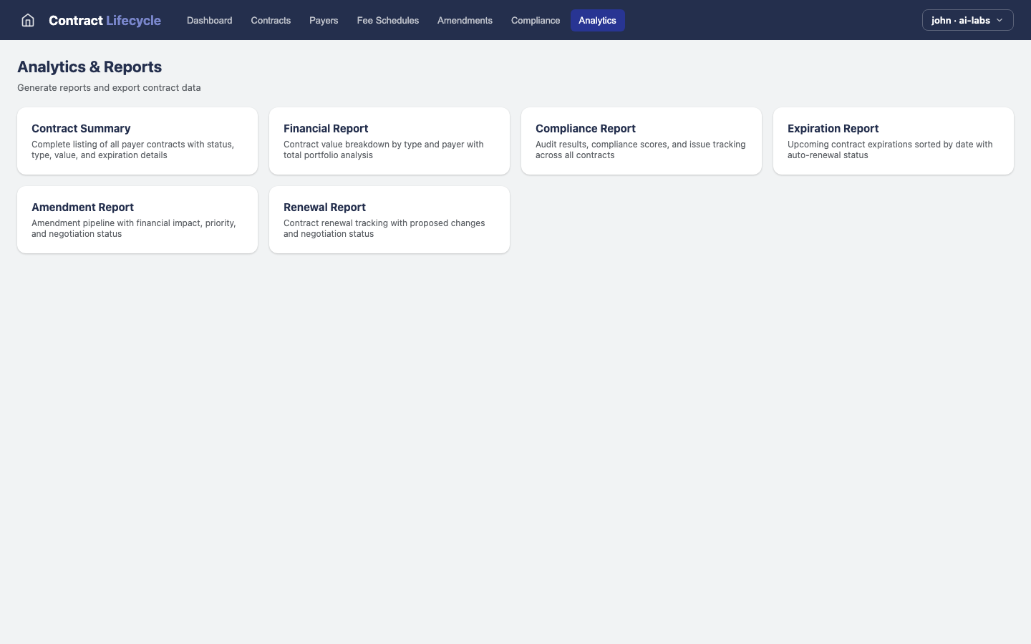The width and height of the screenshot is (1031, 644).
Task: Generate the Renewal Report
Action: 389,220
